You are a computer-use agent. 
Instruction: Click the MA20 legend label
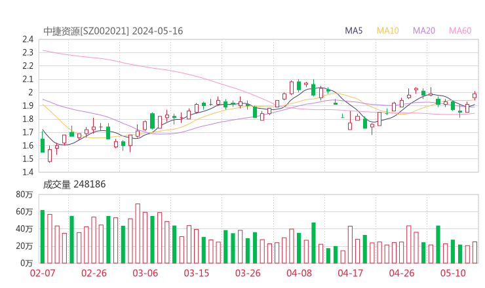click(x=424, y=31)
